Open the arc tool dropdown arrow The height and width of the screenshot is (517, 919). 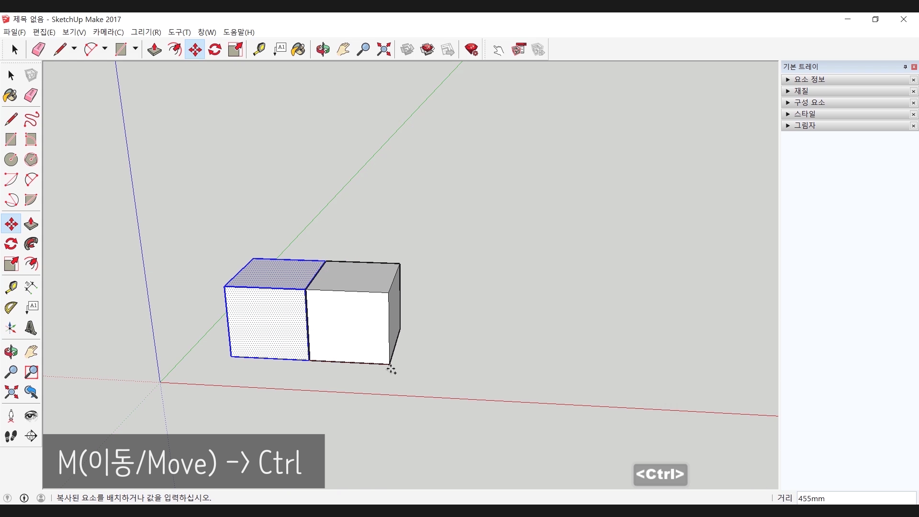click(x=105, y=49)
